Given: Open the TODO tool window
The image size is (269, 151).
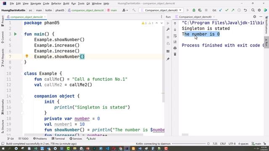Looking at the screenshot, I should (24, 139).
